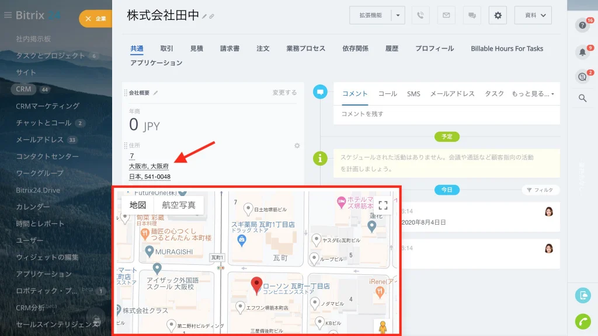Open the フィルタ button in timeline

[x=540, y=190]
